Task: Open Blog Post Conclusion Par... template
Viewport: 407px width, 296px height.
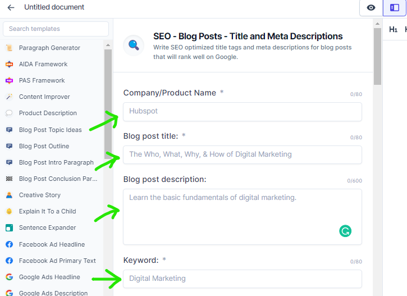Action: pos(58,179)
